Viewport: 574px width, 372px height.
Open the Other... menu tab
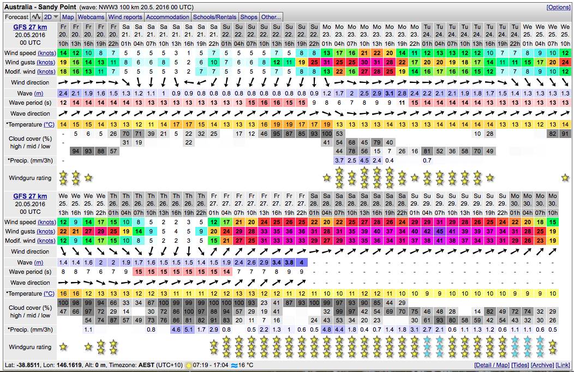(271, 17)
